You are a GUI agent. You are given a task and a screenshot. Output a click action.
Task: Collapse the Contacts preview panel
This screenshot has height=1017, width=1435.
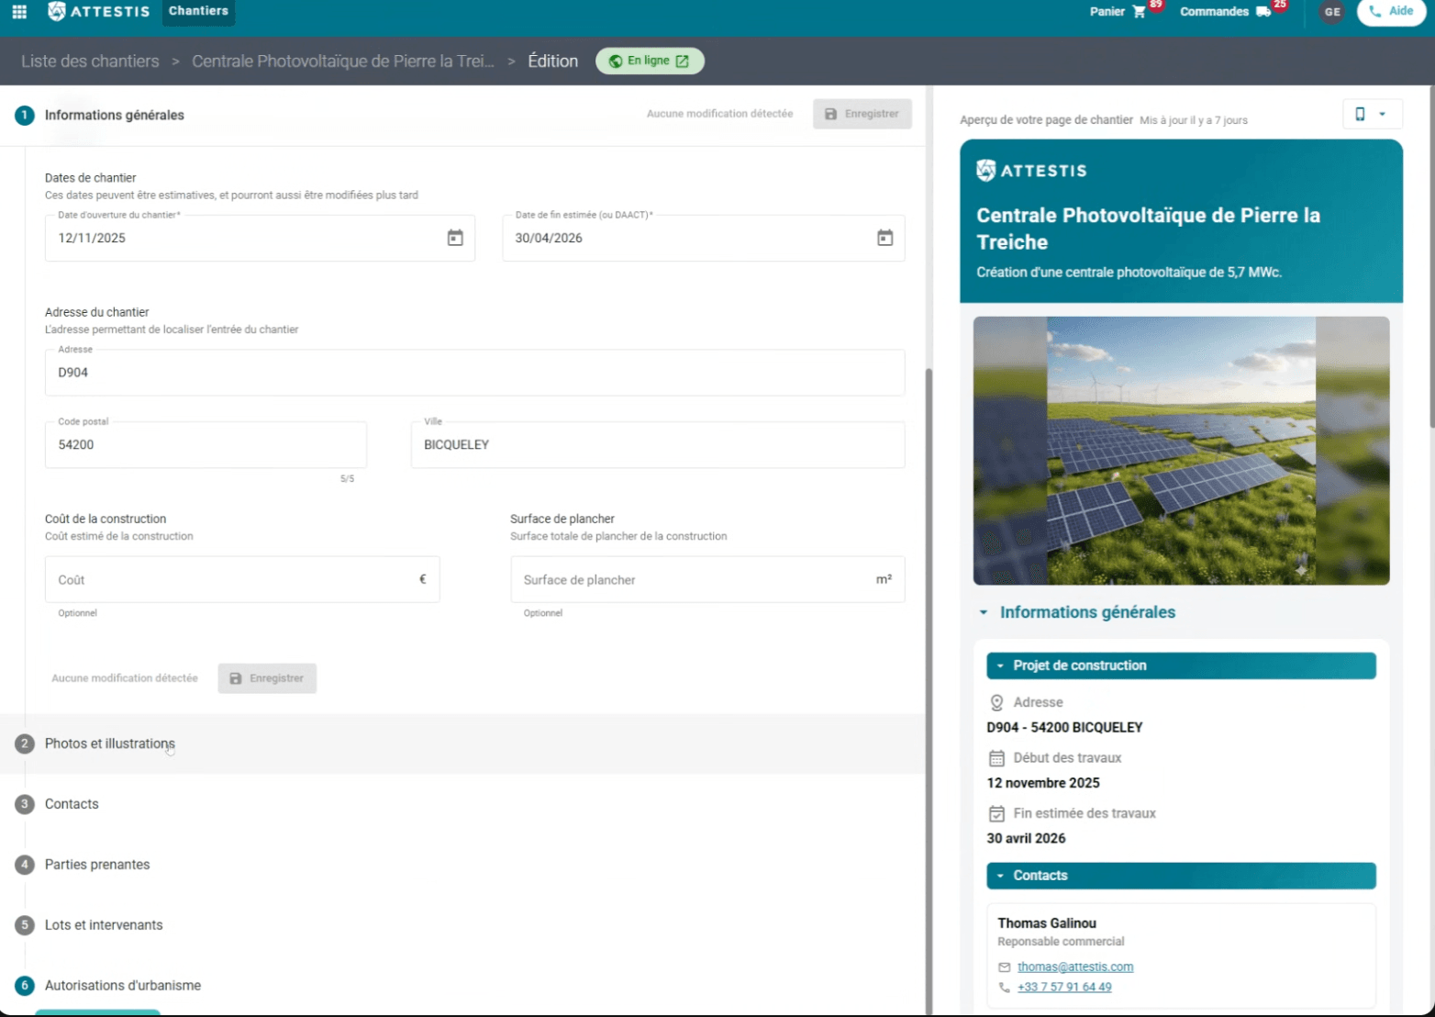[x=1000, y=876]
